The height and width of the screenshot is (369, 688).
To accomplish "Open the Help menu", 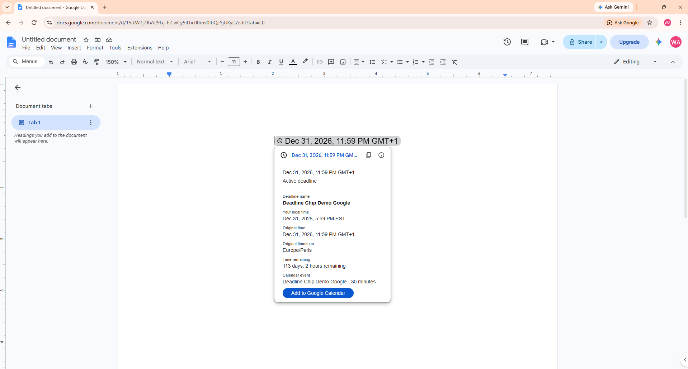I will pyautogui.click(x=163, y=48).
